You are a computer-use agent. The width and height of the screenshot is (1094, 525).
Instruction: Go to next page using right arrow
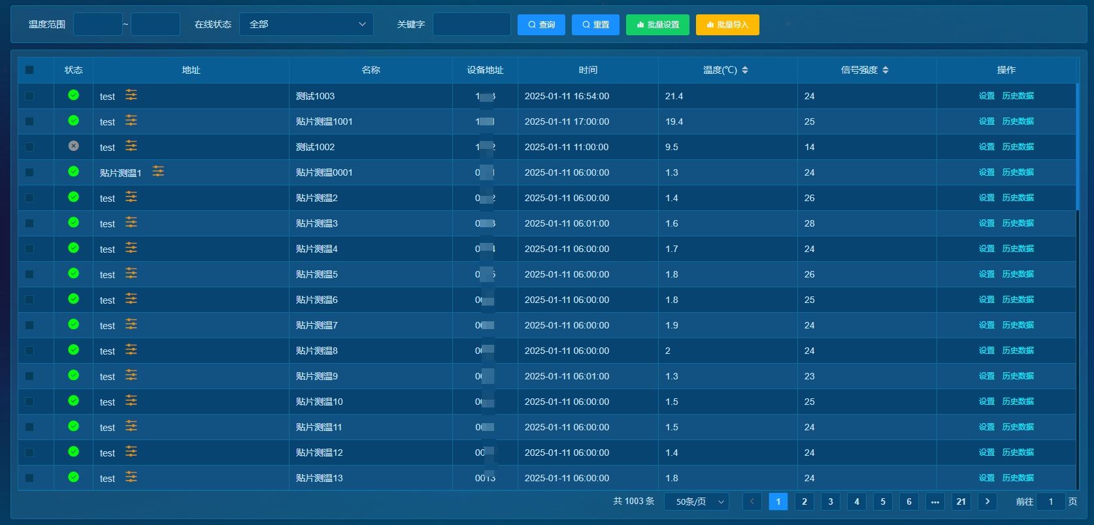[x=987, y=501]
